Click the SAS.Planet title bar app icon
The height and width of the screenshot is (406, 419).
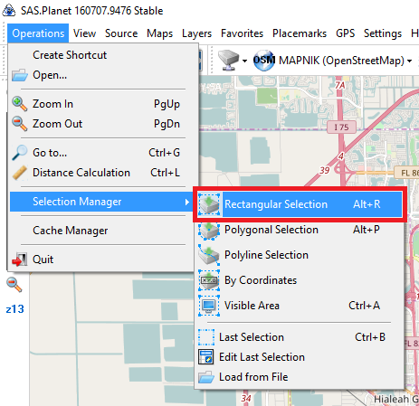click(x=9, y=11)
